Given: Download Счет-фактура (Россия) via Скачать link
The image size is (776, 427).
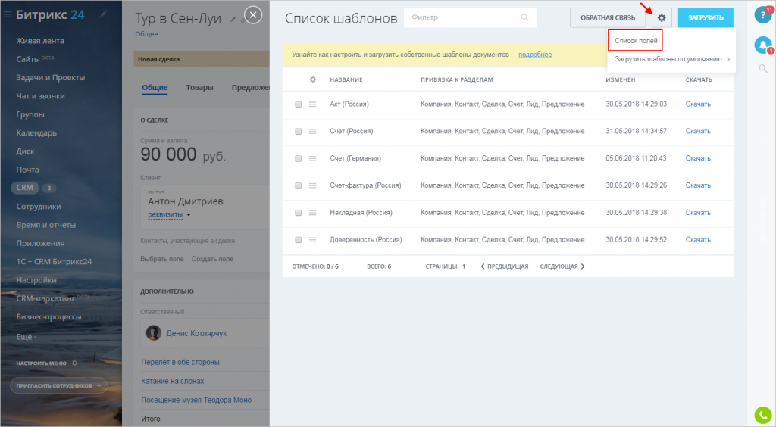Looking at the screenshot, I should click(x=698, y=185).
